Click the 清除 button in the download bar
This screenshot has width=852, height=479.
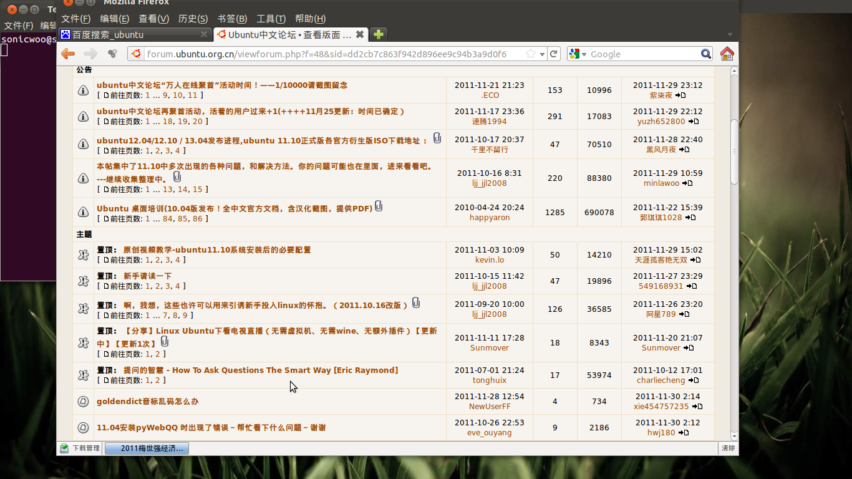pyautogui.click(x=728, y=448)
